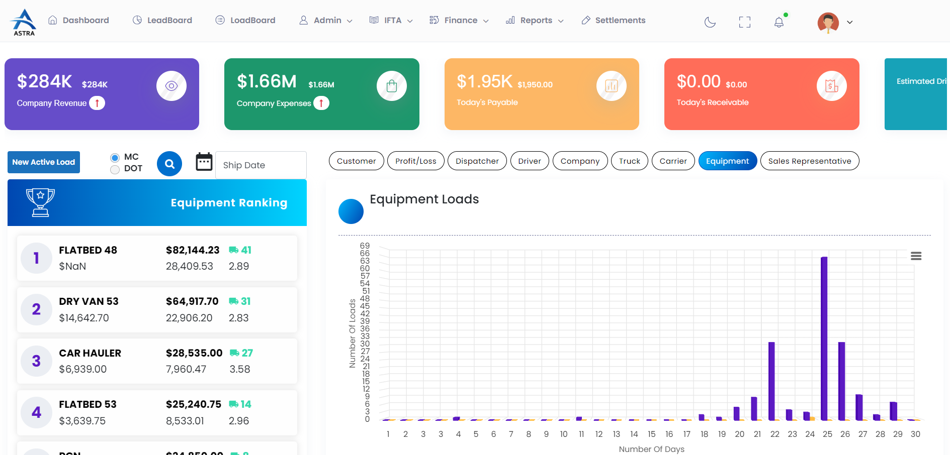Click the shopping bag icon on Company Expenses
950x455 pixels.
(392, 86)
